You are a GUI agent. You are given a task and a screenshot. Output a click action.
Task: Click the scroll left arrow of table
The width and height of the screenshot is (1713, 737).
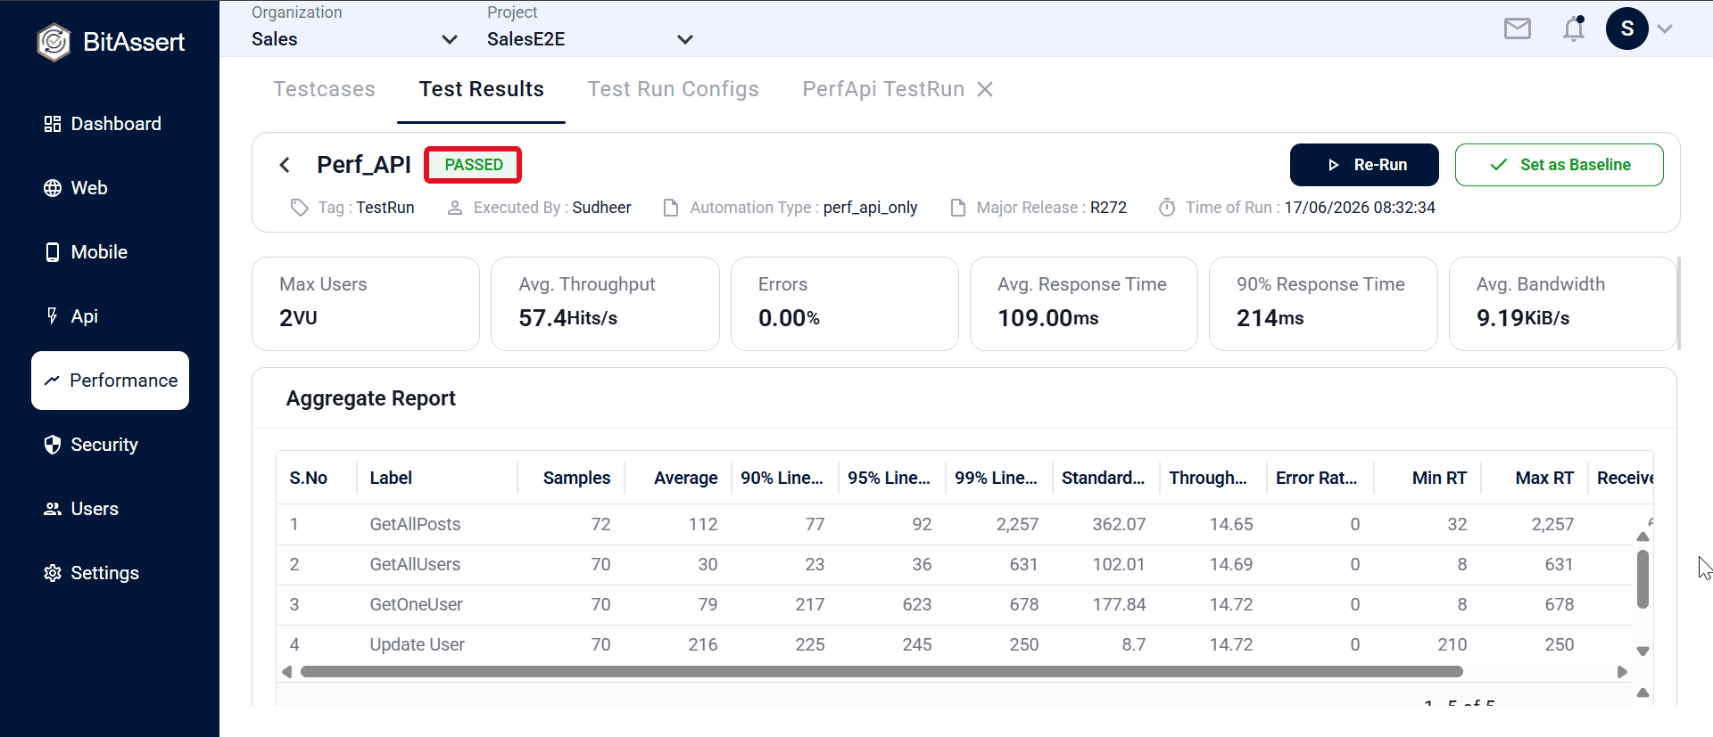pyautogui.click(x=287, y=672)
